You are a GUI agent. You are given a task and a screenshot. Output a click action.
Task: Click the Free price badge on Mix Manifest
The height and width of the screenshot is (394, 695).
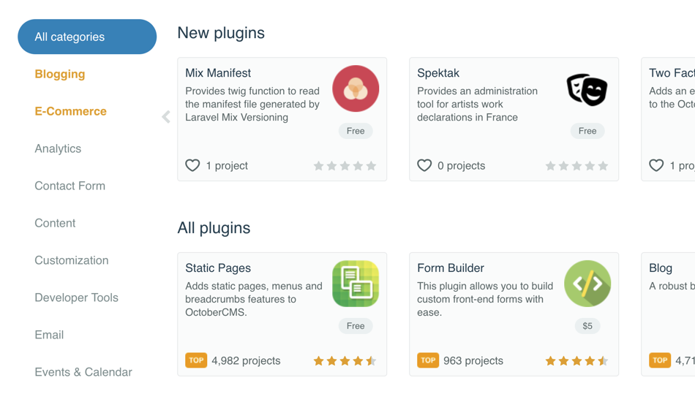pos(356,131)
